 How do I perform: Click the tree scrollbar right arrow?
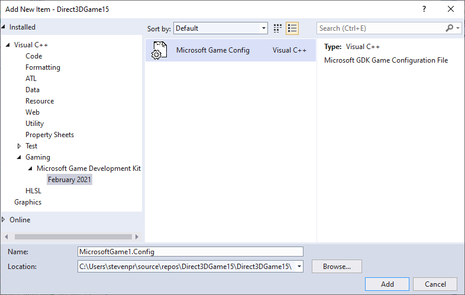[137, 236]
